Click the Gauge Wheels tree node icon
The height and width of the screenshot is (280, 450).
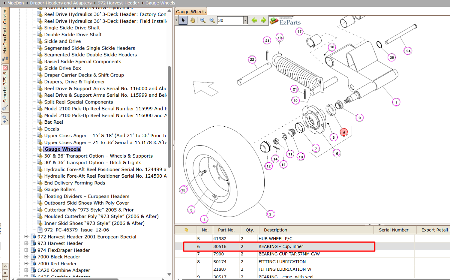point(40,149)
